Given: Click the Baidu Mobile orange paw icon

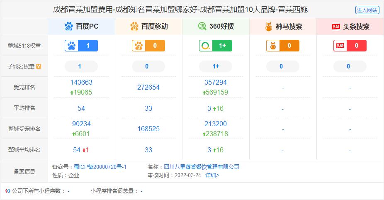Looking at the screenshot, I should click(134, 27).
